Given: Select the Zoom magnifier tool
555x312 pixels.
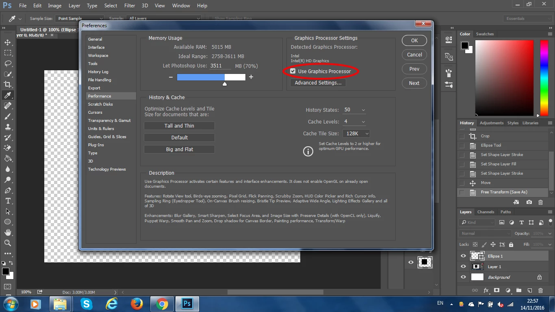Looking at the screenshot, I should (x=8, y=243).
